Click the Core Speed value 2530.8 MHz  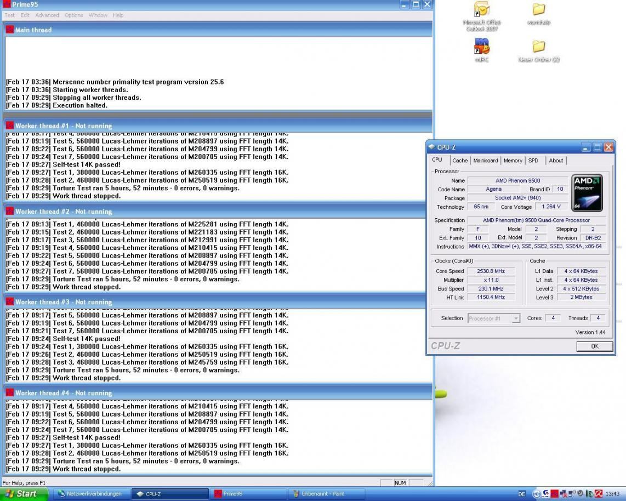[x=491, y=271]
